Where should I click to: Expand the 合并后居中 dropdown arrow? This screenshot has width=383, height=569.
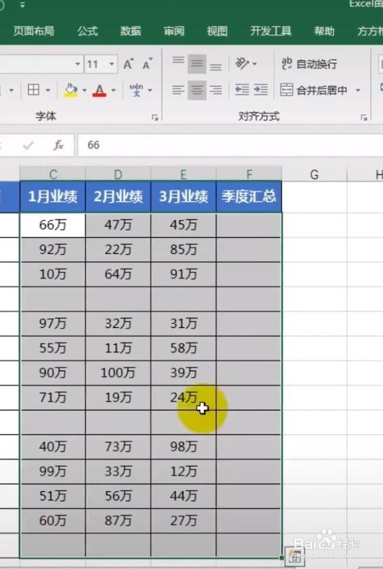click(358, 90)
